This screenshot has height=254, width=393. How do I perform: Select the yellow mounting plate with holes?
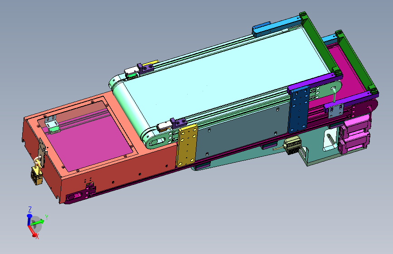[x=187, y=146]
